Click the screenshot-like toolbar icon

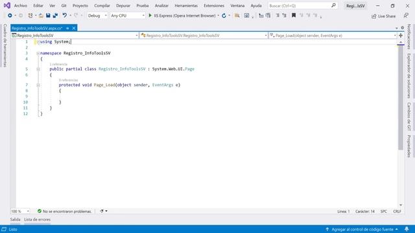[x=246, y=16]
